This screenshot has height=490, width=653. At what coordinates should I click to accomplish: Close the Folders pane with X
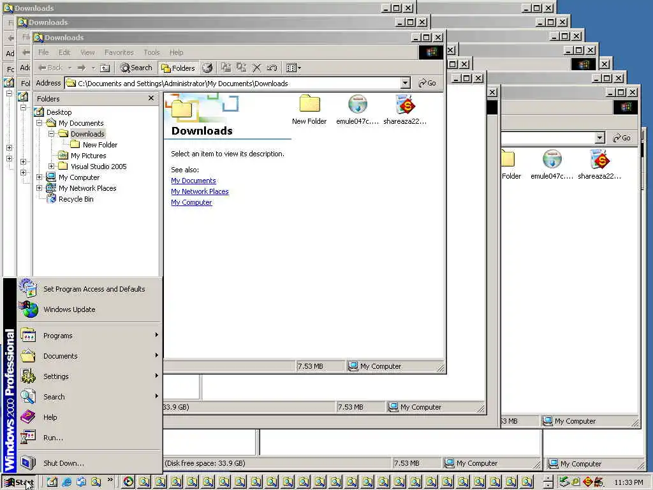tap(151, 98)
